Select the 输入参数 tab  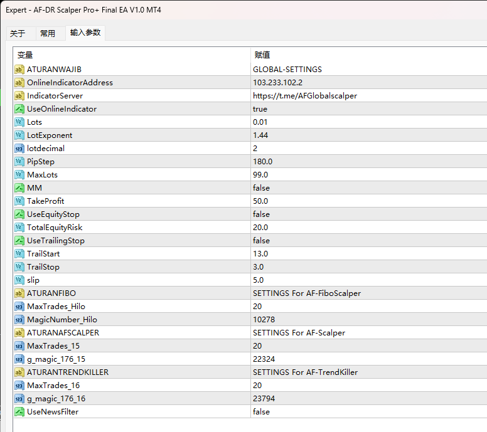click(x=85, y=33)
